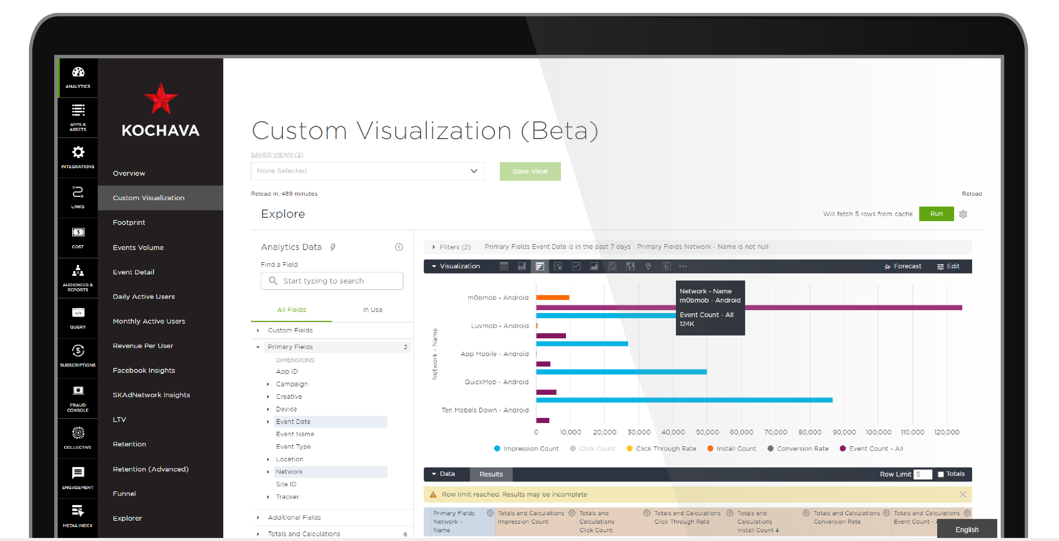Open the visualization Edit settings

948,266
